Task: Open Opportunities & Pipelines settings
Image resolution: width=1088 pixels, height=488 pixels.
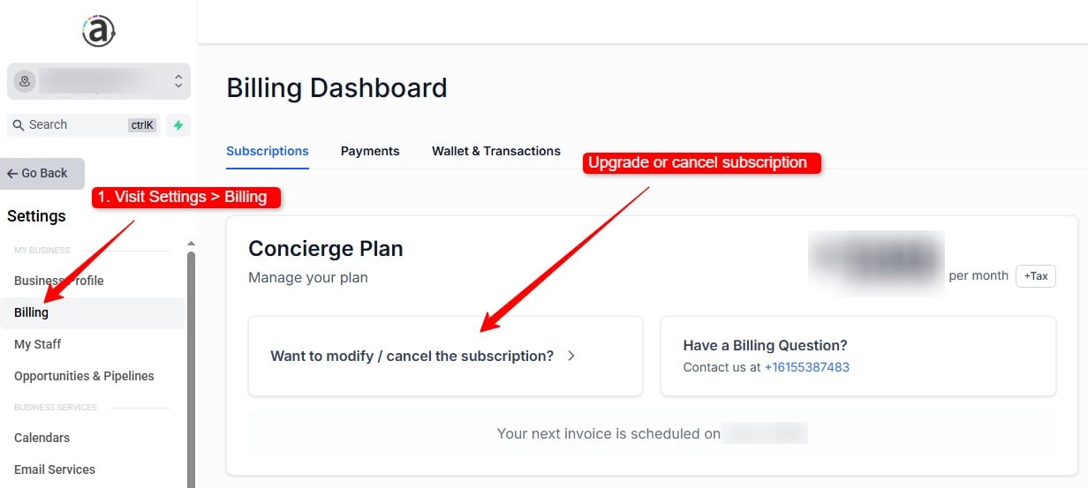Action: (84, 376)
